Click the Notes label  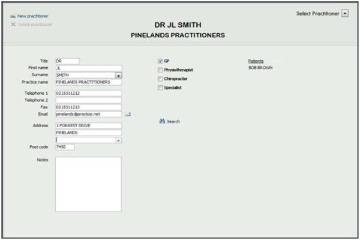[x=43, y=160]
